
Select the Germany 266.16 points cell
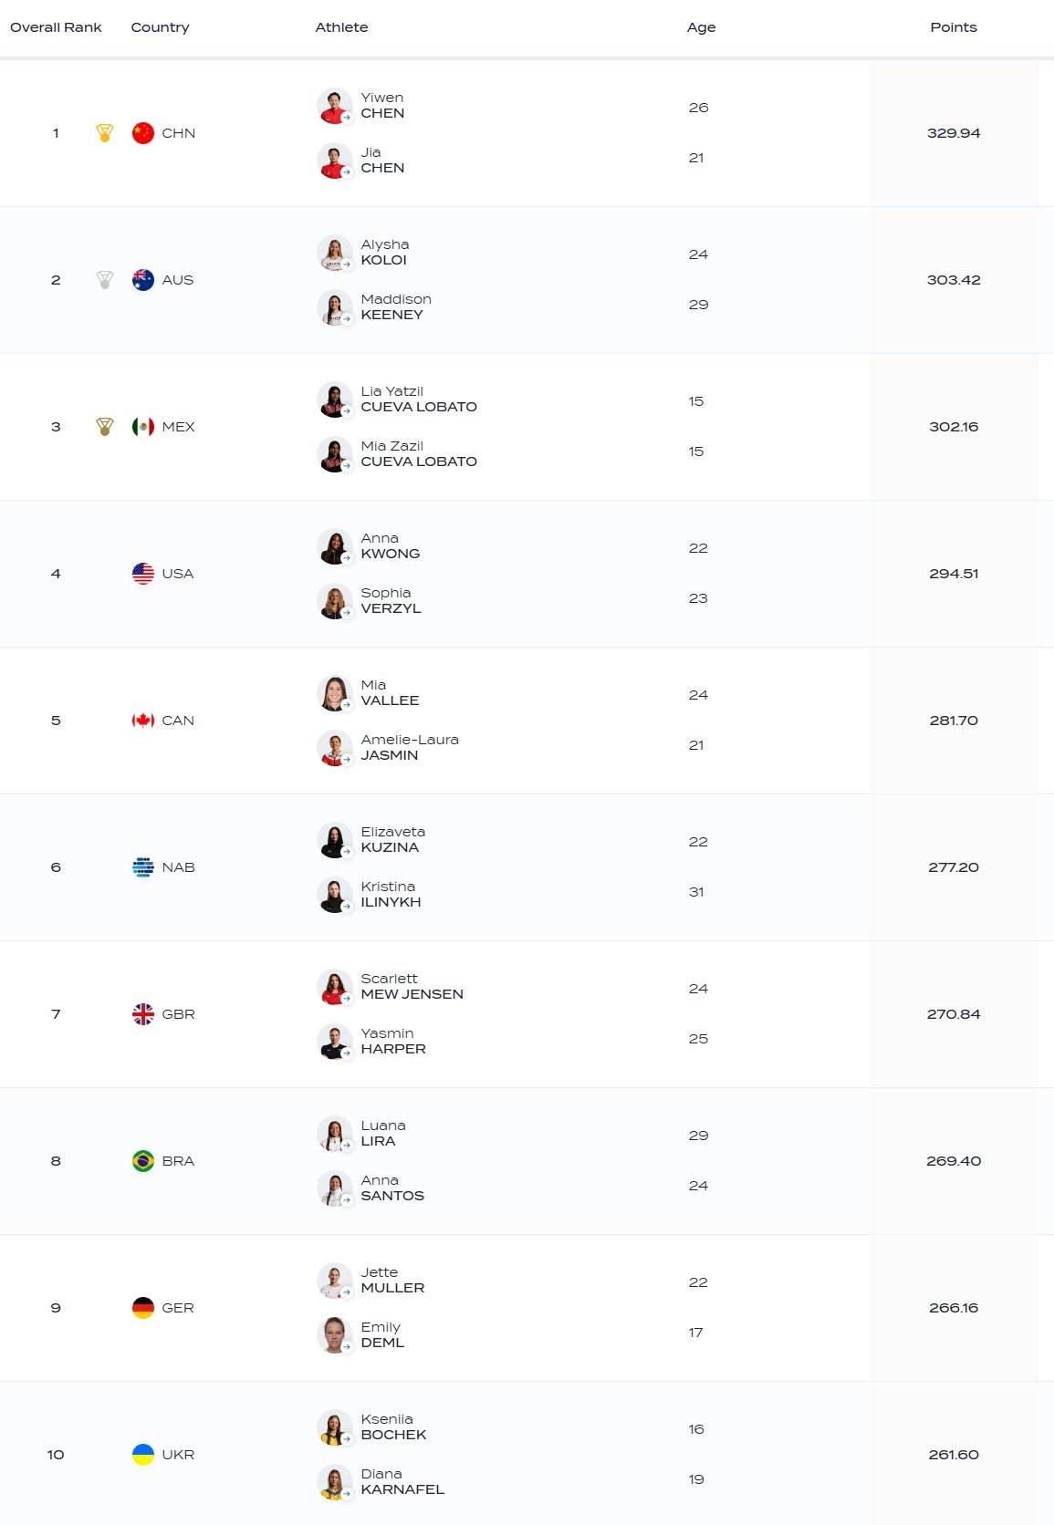pos(953,1308)
